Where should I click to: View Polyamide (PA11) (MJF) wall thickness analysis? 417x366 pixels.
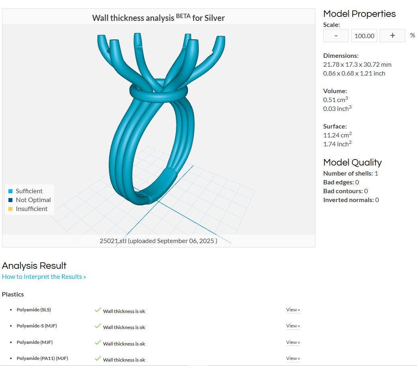click(x=293, y=358)
